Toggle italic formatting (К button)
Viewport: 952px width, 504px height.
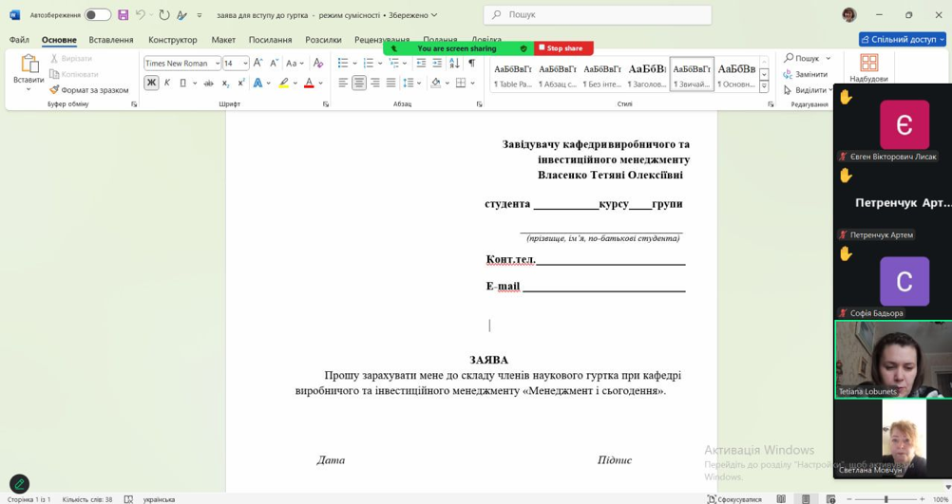click(x=167, y=84)
